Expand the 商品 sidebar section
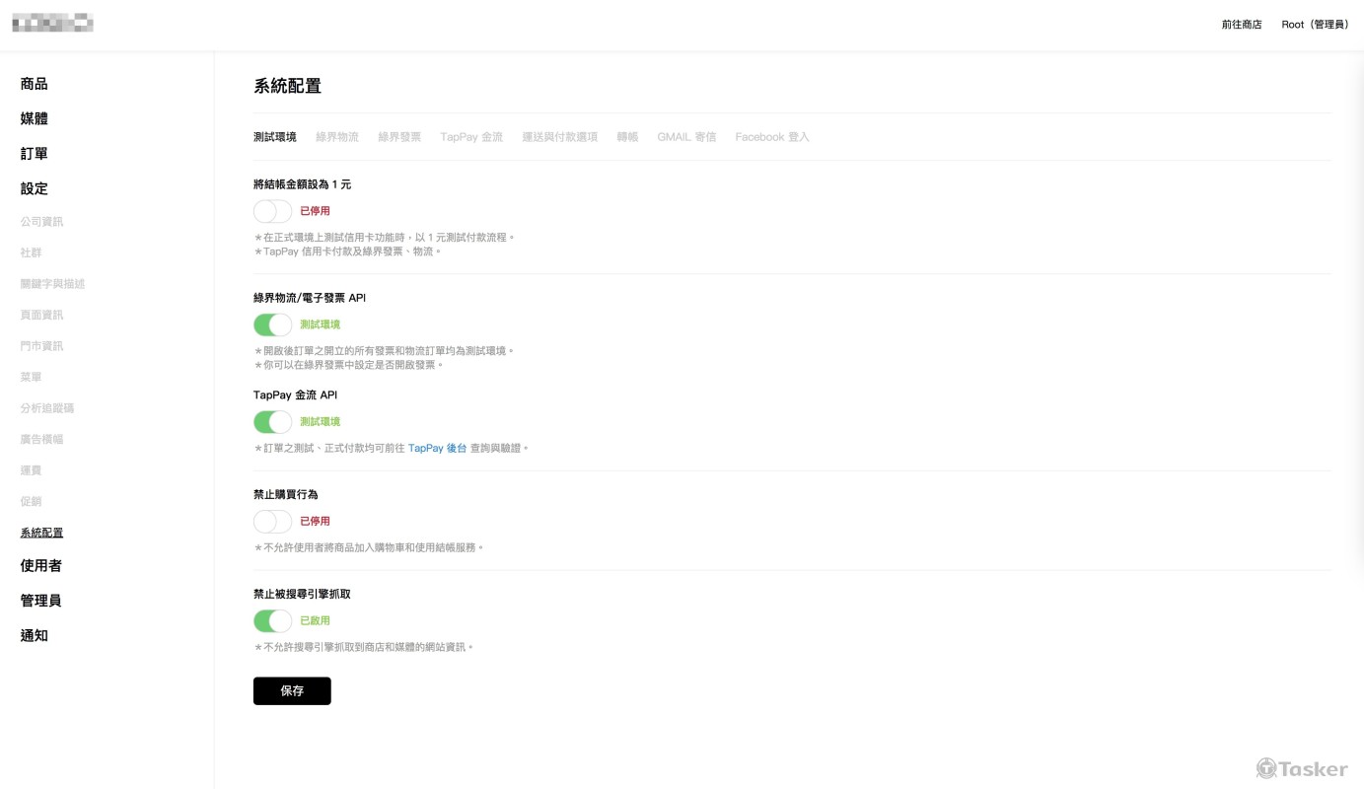 [35, 84]
